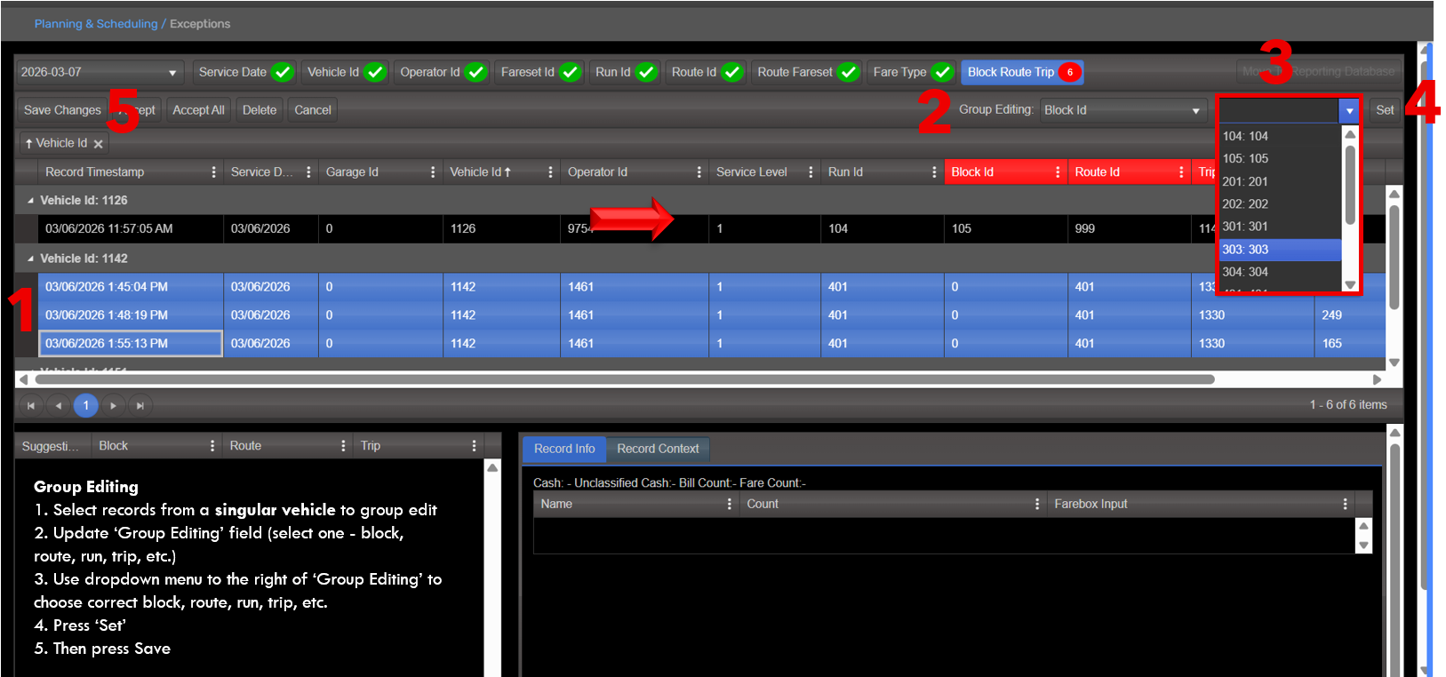
Task: Switch to the Record Context tab
Action: (x=658, y=449)
